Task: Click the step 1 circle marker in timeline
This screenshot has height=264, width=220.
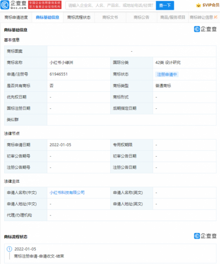Action: click(x=9, y=249)
